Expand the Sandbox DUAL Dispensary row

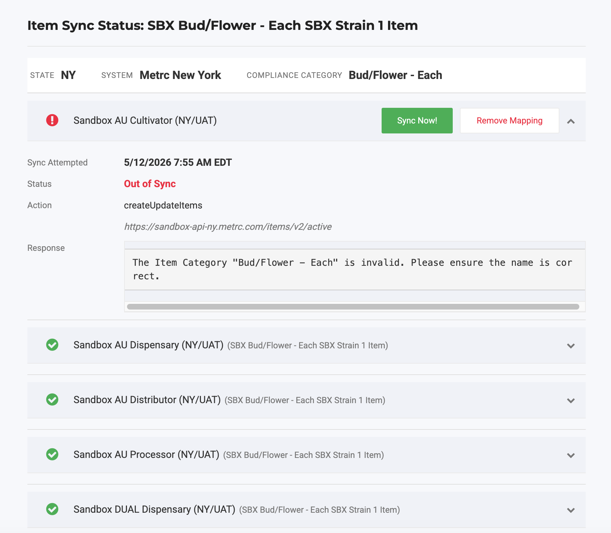tap(571, 510)
